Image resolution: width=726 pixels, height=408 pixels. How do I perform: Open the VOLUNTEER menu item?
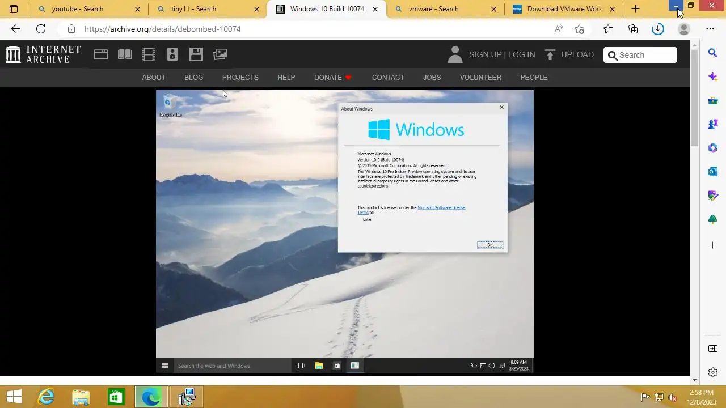pos(480,78)
